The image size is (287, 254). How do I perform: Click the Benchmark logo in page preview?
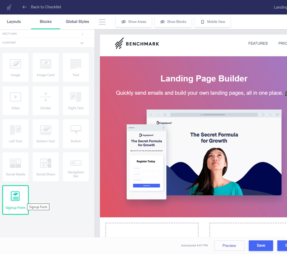point(137,44)
